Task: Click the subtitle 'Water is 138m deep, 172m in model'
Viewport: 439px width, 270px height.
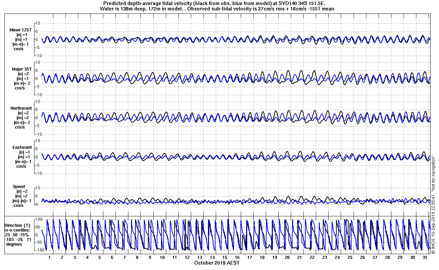Action: (141, 9)
